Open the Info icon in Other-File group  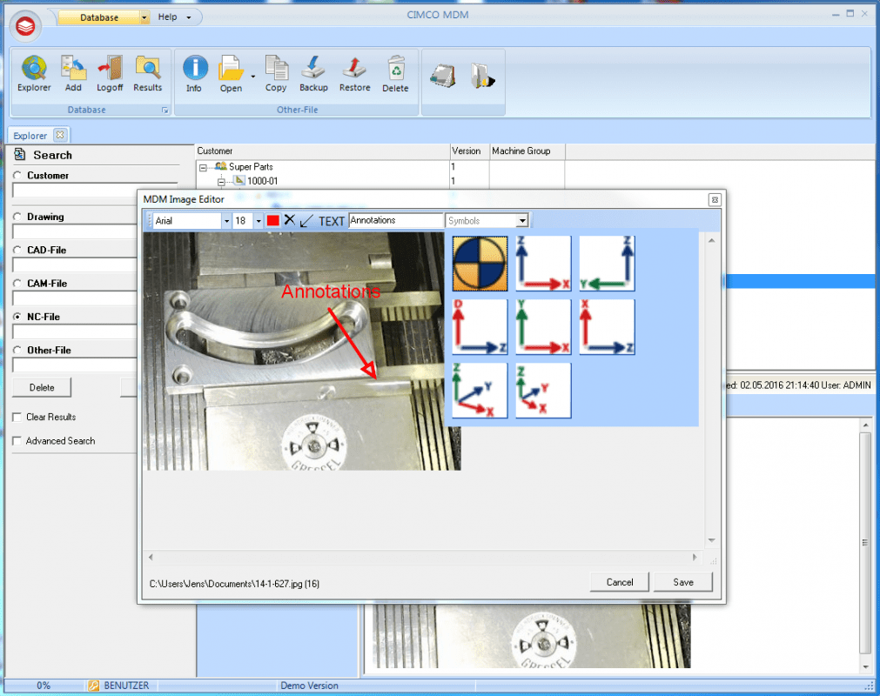[194, 74]
